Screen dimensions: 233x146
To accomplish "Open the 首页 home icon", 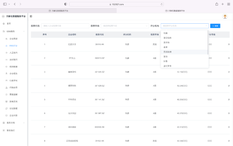I will 4,24.
